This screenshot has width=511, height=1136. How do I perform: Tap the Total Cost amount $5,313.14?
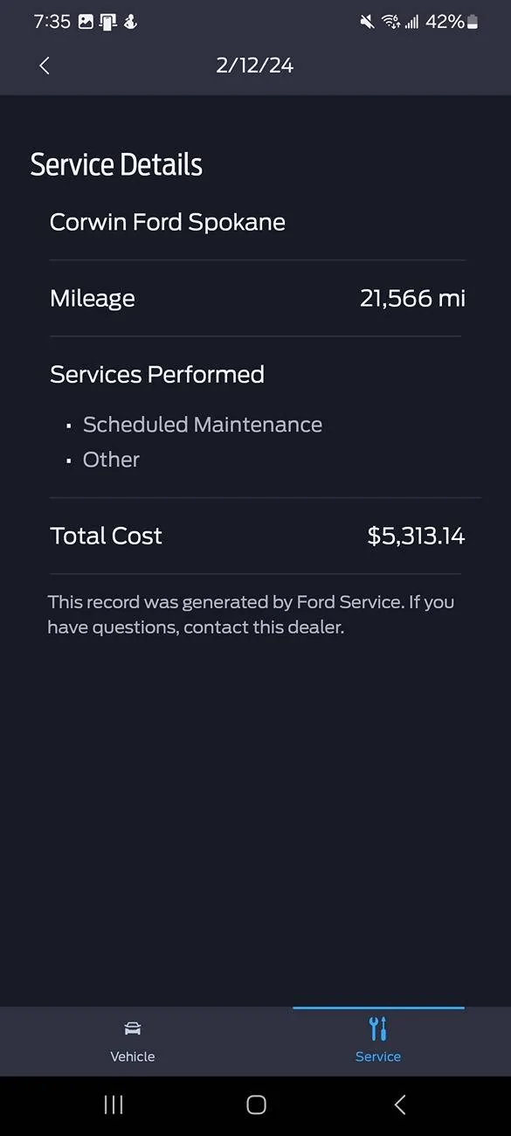tap(416, 536)
